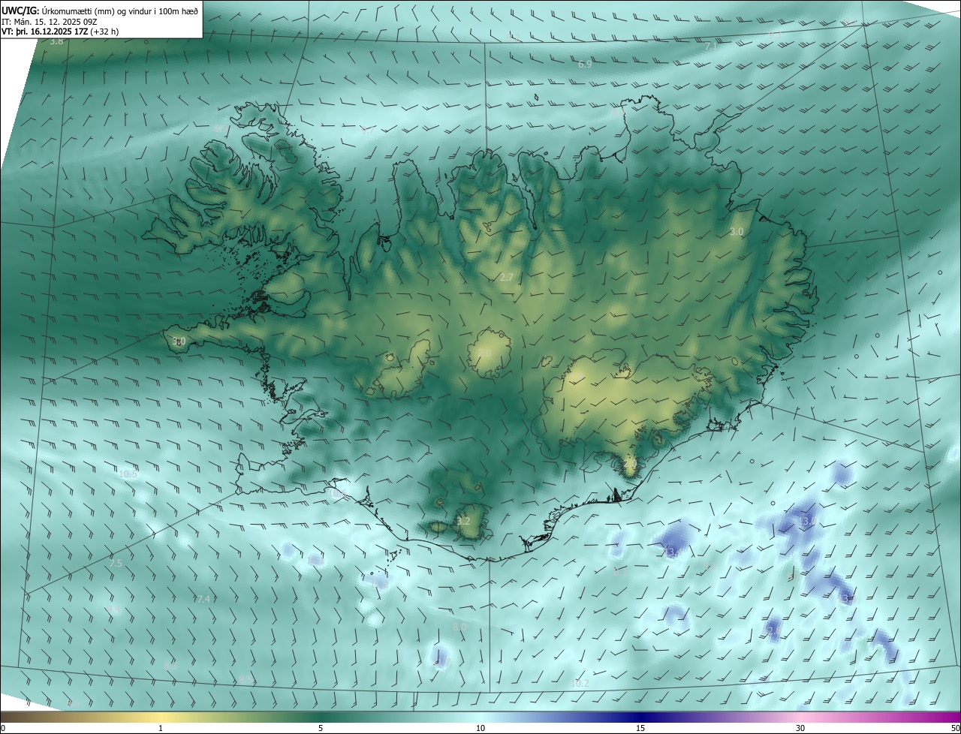Viewport: 961px width, 734px height.
Task: Click the value "3.2" on the southern glacier
Action: tap(463, 521)
